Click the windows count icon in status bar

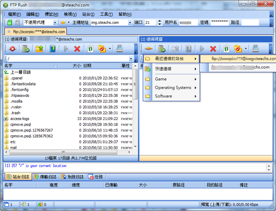click(6, 205)
